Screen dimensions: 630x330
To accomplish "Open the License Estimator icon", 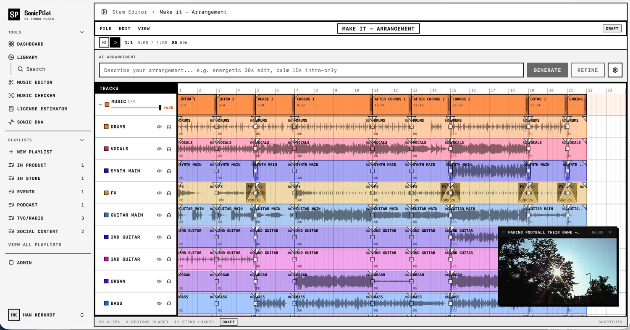I will pyautogui.click(x=11, y=109).
